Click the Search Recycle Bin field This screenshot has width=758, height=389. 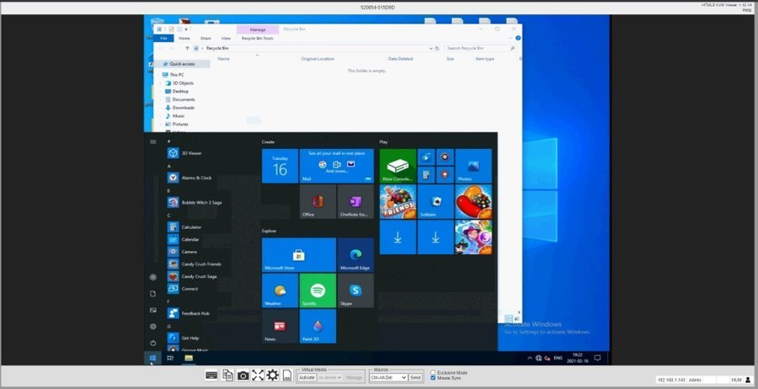[481, 48]
